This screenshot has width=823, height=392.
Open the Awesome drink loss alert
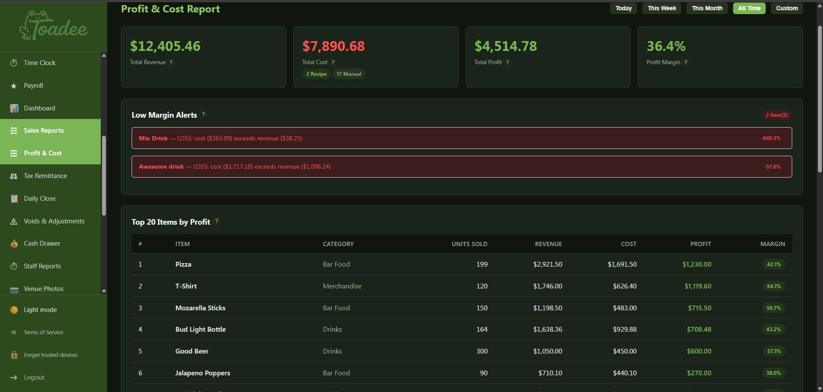coord(462,166)
